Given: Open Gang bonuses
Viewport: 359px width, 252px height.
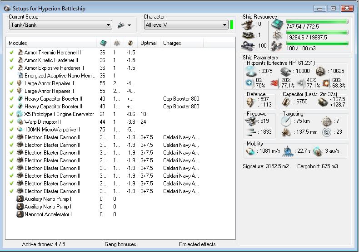Looking at the screenshot, I should (120, 244).
